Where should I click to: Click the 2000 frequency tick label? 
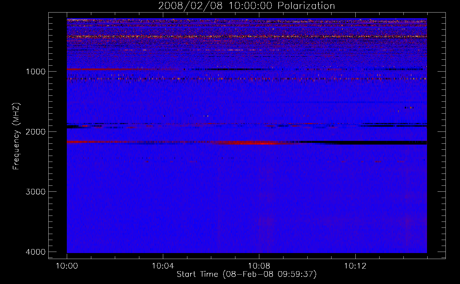(x=36, y=131)
